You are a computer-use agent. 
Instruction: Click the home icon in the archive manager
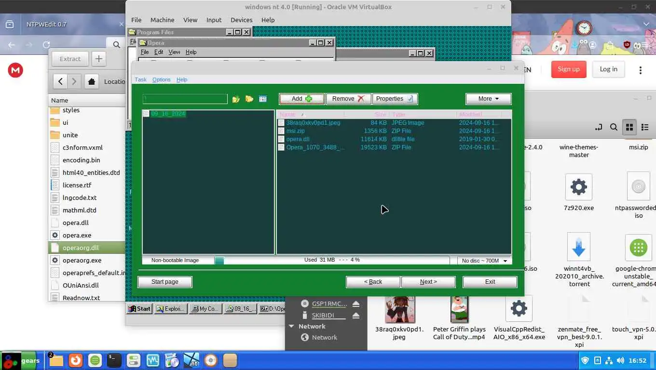point(92,81)
